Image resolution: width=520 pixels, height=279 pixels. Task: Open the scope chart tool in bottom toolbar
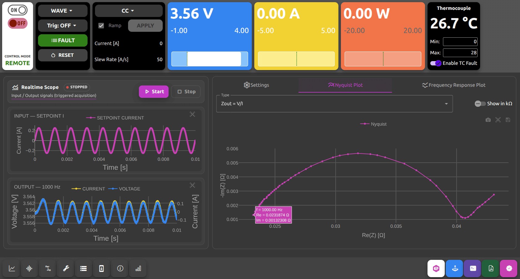(11, 268)
